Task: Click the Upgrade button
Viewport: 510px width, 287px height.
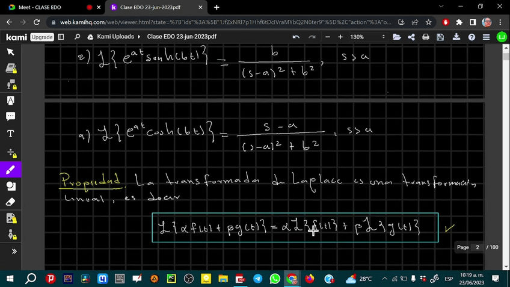Action: click(x=41, y=37)
